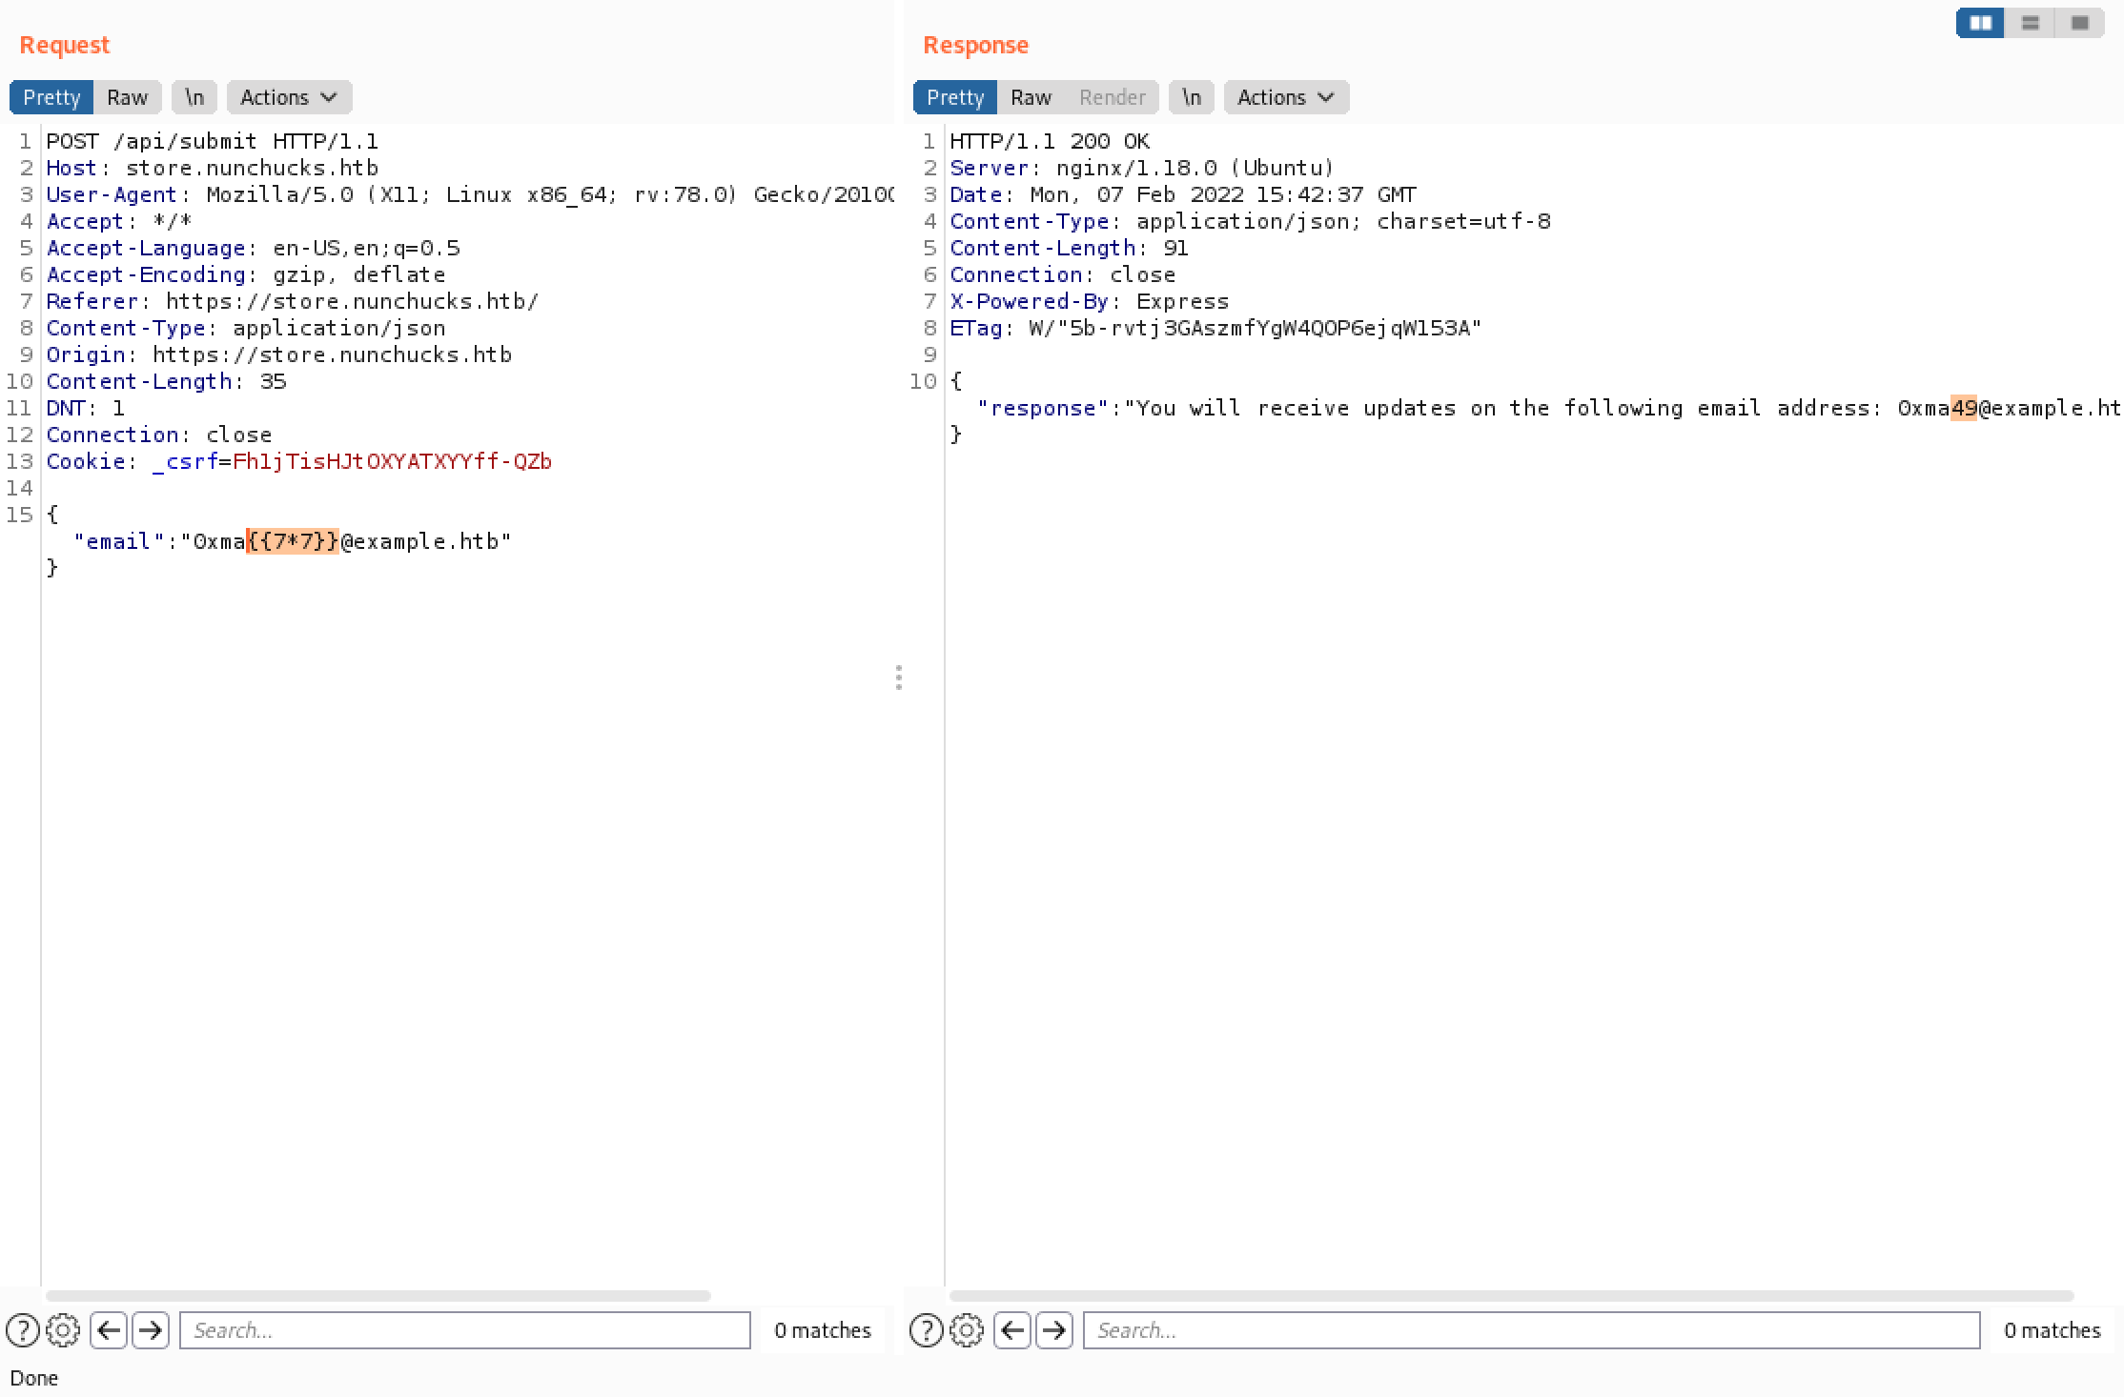
Task: Click the highlighted {{7*7}} payload text
Action: tap(293, 541)
